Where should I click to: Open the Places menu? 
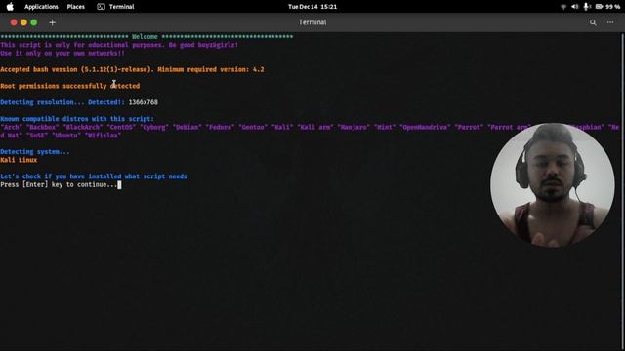[x=76, y=7]
